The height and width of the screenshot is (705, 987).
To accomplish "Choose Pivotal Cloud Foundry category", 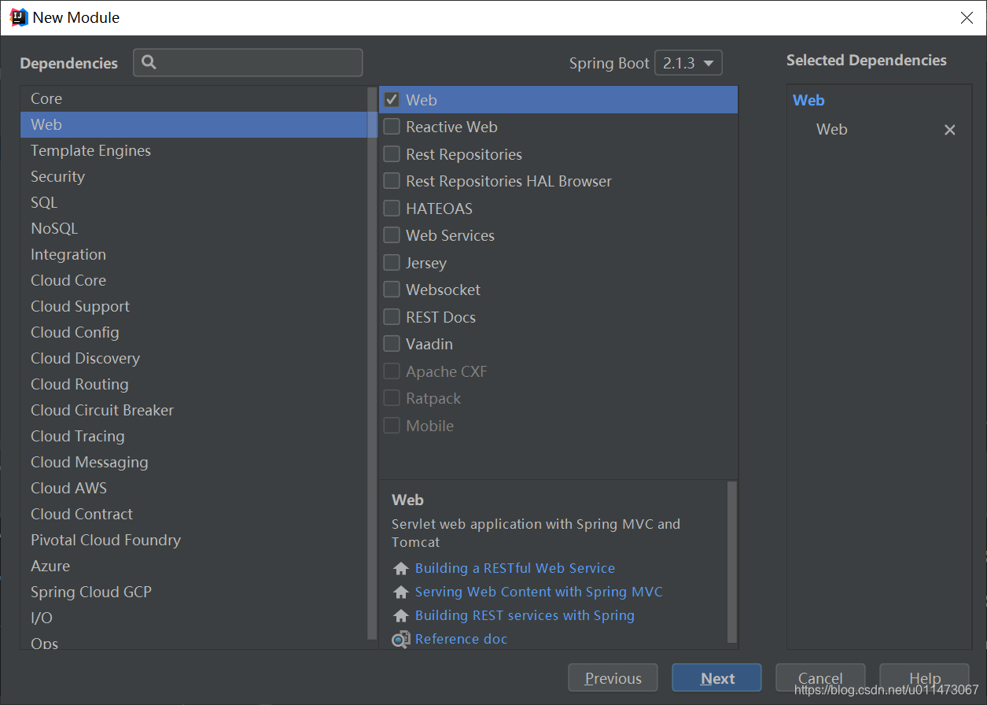I will pos(194,540).
